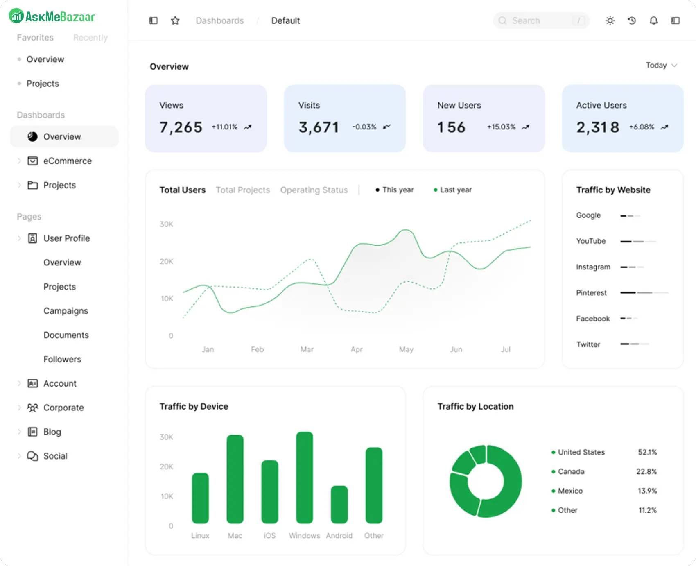
Task: Click the AskMeBazaar logo
Action: (x=52, y=16)
